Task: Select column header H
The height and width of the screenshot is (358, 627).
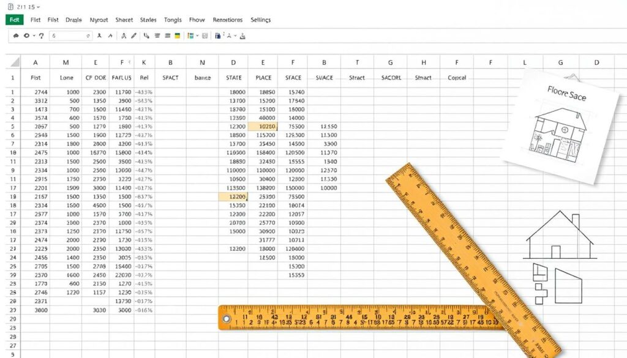Action: (x=424, y=62)
